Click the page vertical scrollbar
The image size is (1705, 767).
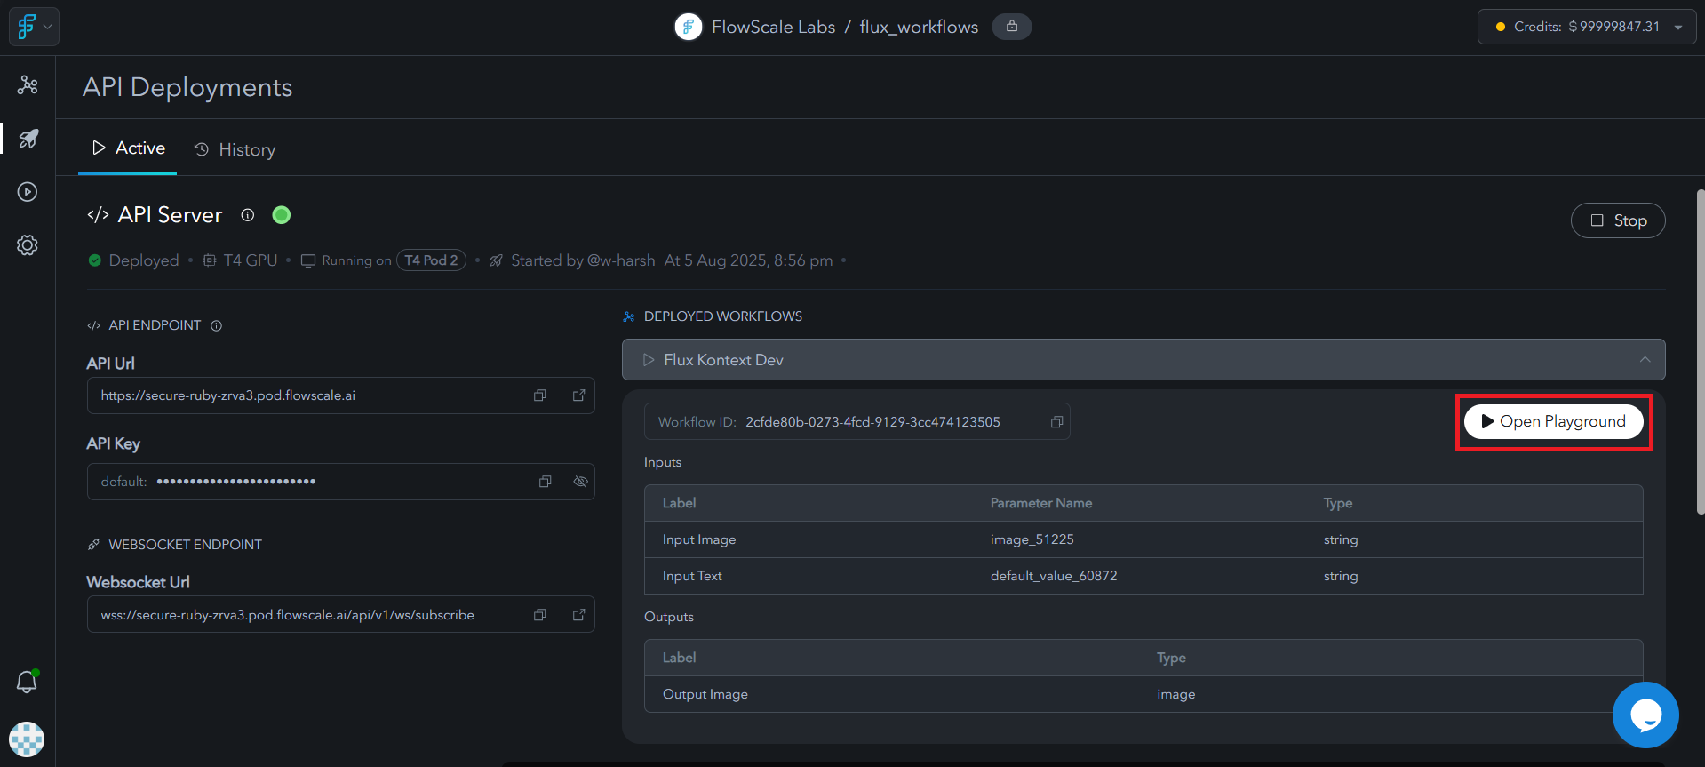[1701, 351]
